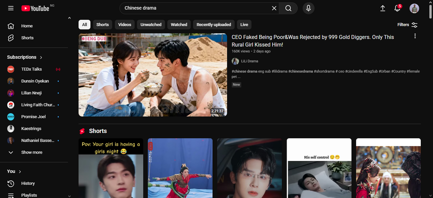Select the Live filter chip

point(244,25)
